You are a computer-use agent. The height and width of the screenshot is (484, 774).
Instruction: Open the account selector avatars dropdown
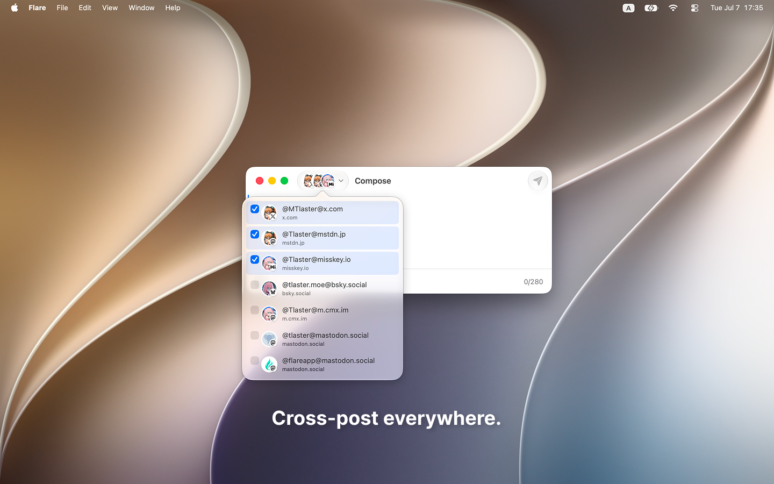coord(323,181)
